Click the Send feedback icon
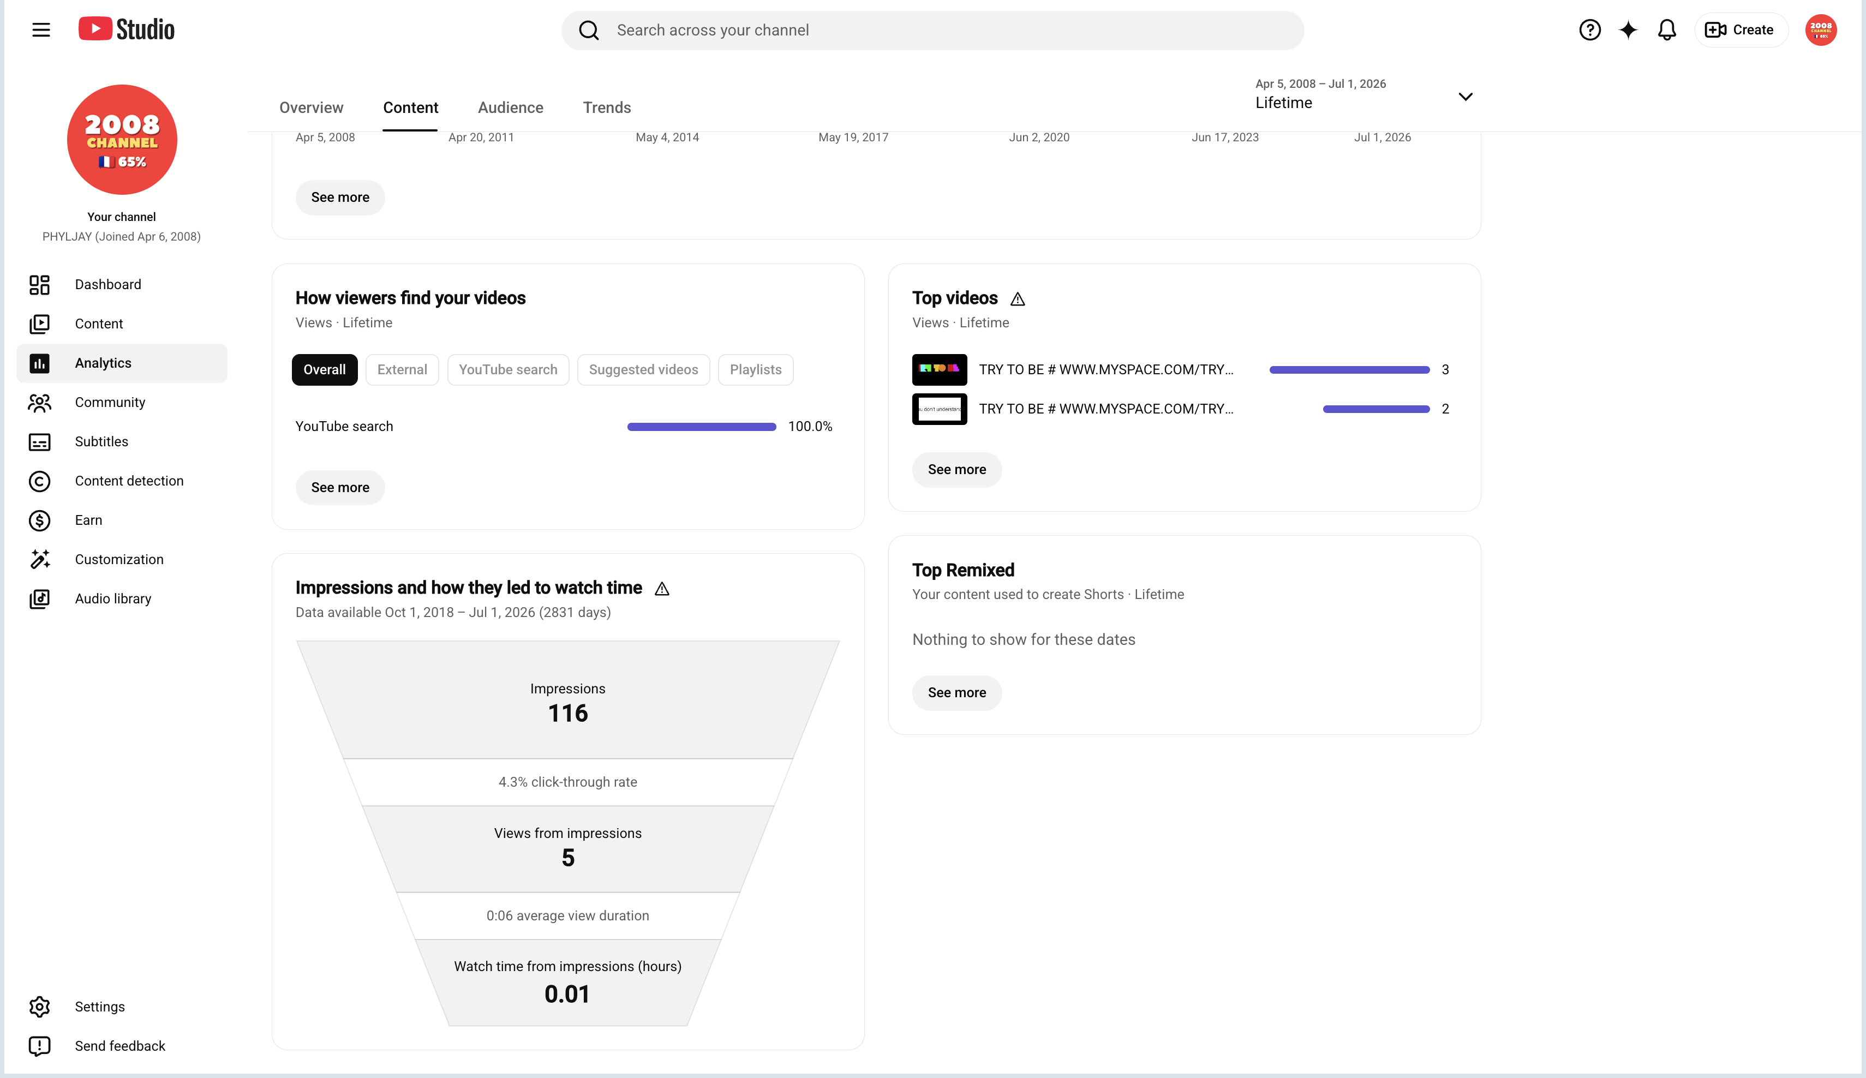 click(x=39, y=1045)
